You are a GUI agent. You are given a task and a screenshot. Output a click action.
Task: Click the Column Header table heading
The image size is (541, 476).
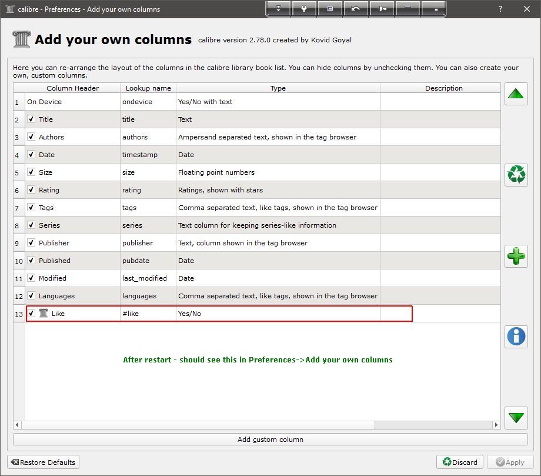(72, 88)
